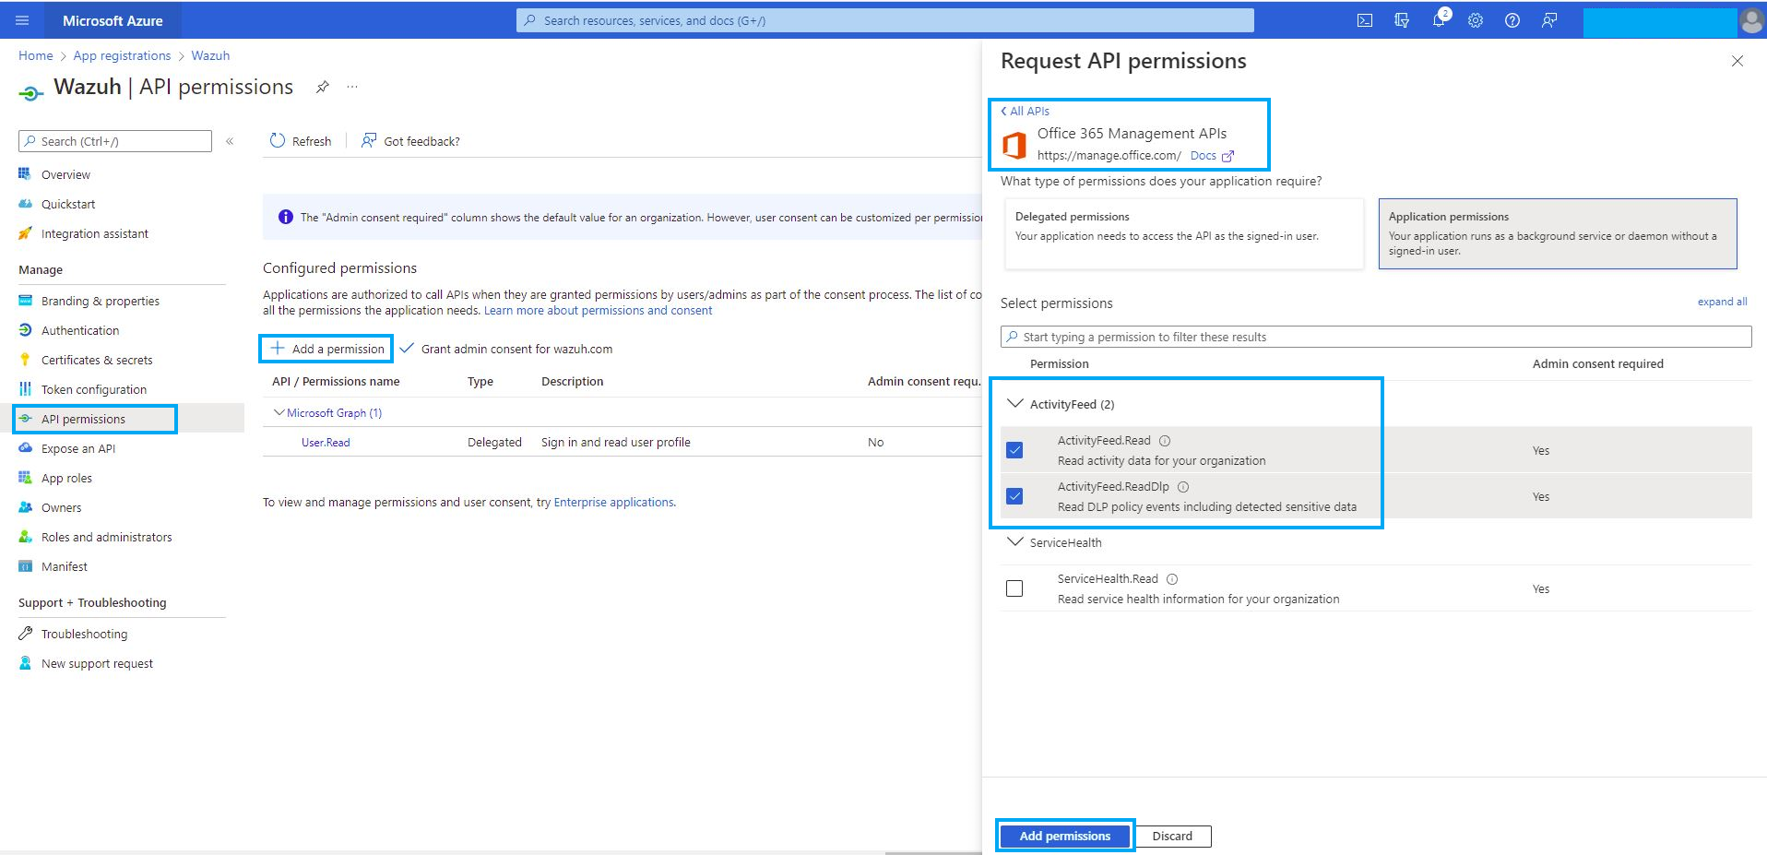Click the expand all link
Screen dimensions: 1767x855
tap(1722, 302)
